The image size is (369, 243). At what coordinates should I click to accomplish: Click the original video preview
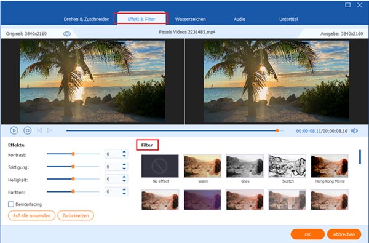click(x=92, y=81)
